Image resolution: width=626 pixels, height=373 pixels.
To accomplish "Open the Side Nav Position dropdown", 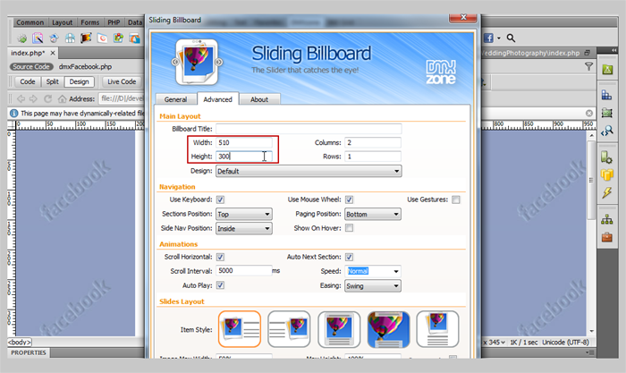I will [x=244, y=228].
